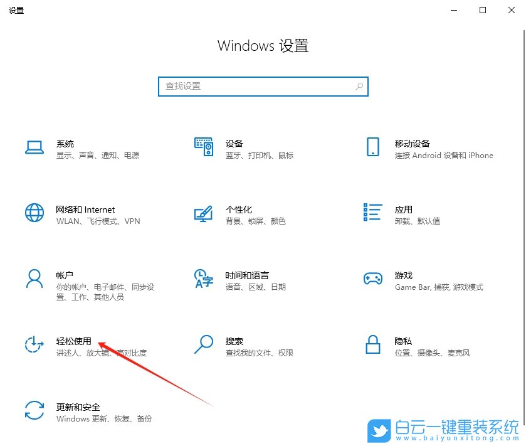Click inside the 查找设置 search box
The image size is (526, 446).
[x=263, y=86]
